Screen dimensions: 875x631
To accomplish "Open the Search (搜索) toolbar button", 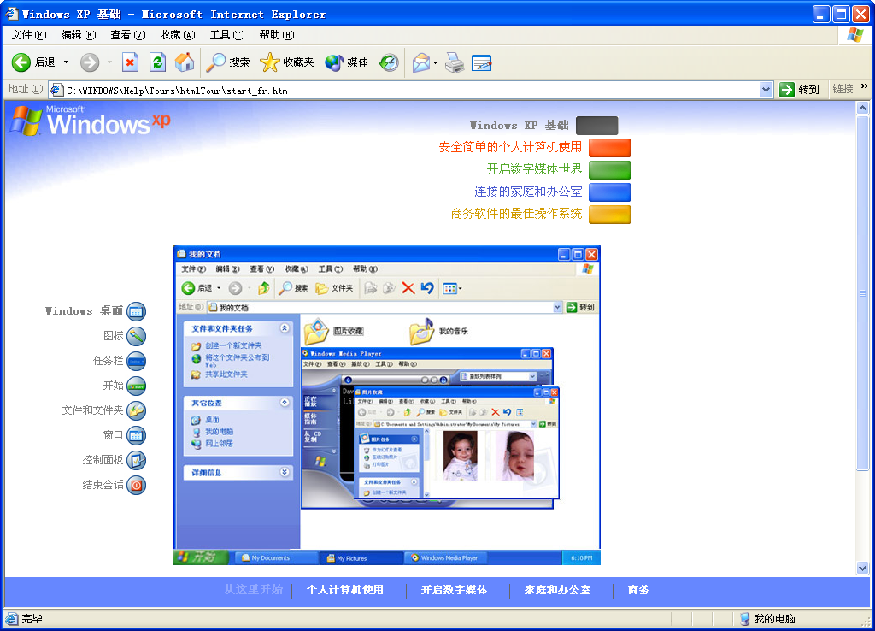I will pos(227,62).
